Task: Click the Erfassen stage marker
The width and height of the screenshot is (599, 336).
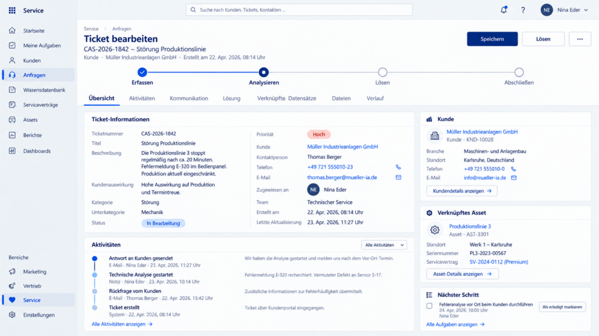Action: coord(142,72)
